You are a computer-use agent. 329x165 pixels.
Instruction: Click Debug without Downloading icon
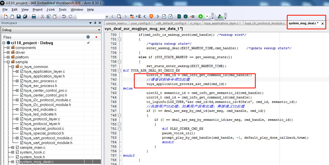click(x=207, y=16)
